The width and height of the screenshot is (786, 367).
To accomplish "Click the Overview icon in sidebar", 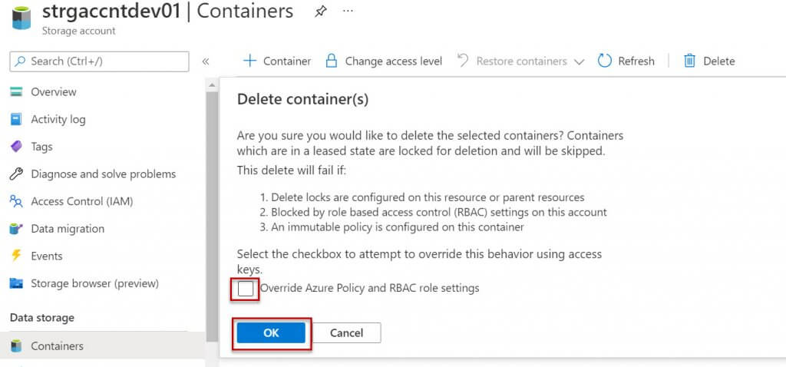I will (x=16, y=92).
